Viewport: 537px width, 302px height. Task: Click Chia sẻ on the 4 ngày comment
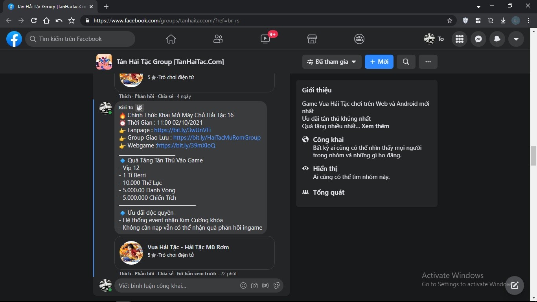(166, 96)
